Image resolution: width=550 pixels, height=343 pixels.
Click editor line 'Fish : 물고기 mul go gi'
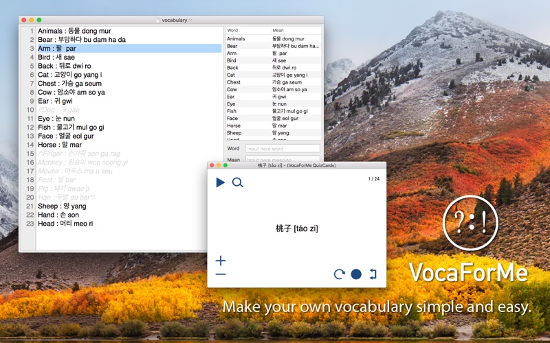(71, 127)
